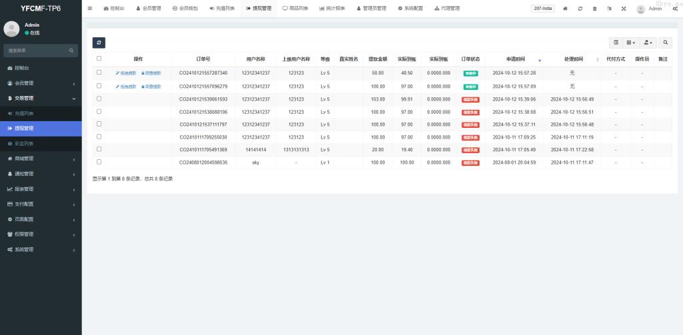683x335 pixels.
Task: Open settings gears icon at top right
Action: [675, 9]
